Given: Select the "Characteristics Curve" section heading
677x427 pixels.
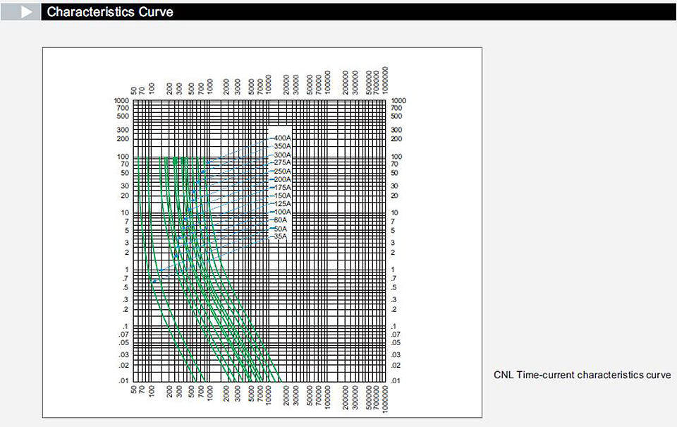Looking at the screenshot, I should tap(110, 12).
